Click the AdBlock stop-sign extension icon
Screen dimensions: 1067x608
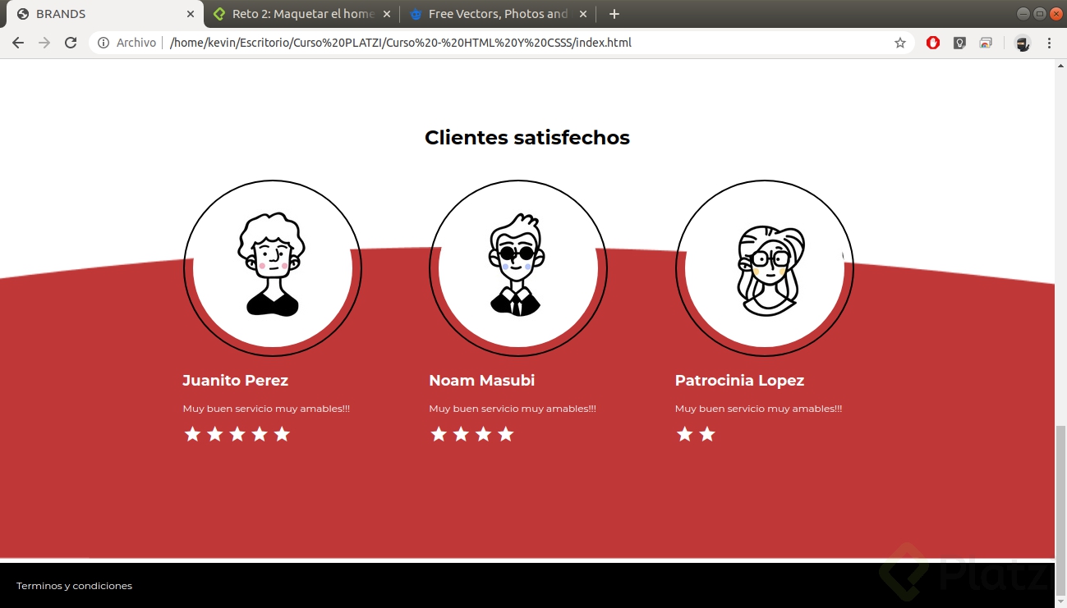tap(932, 42)
